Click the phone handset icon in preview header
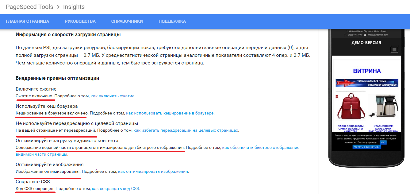Viewport: 410px width, 194px height. [346, 35]
